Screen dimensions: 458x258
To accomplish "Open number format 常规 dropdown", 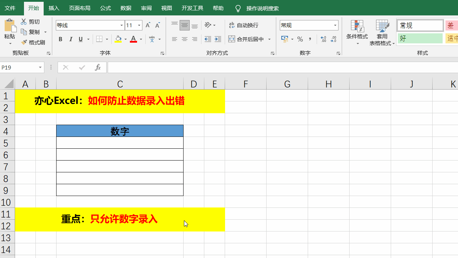I will (x=335, y=25).
